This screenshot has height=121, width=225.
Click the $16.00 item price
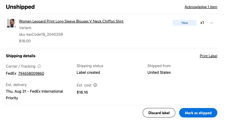(25, 41)
